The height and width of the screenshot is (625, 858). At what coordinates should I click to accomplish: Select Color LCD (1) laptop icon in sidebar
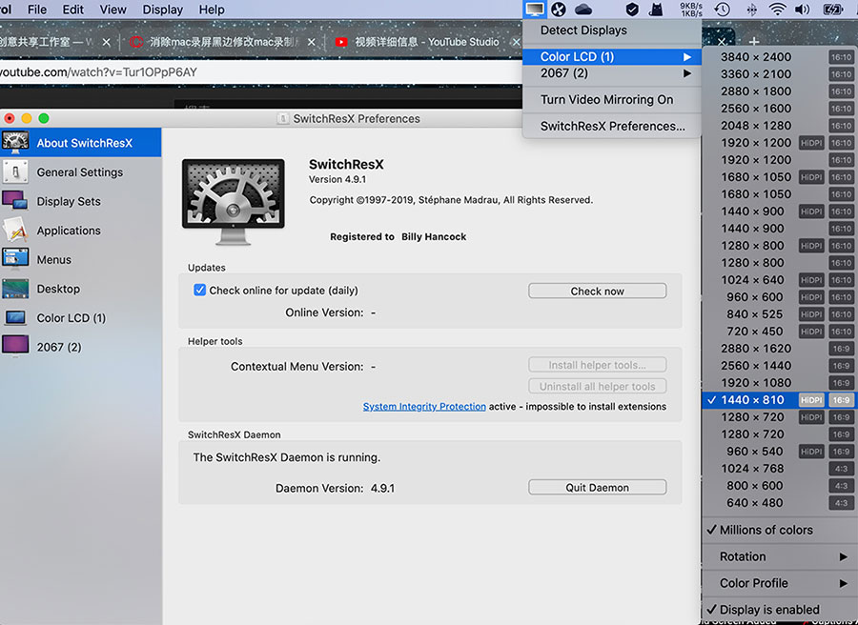[14, 317]
